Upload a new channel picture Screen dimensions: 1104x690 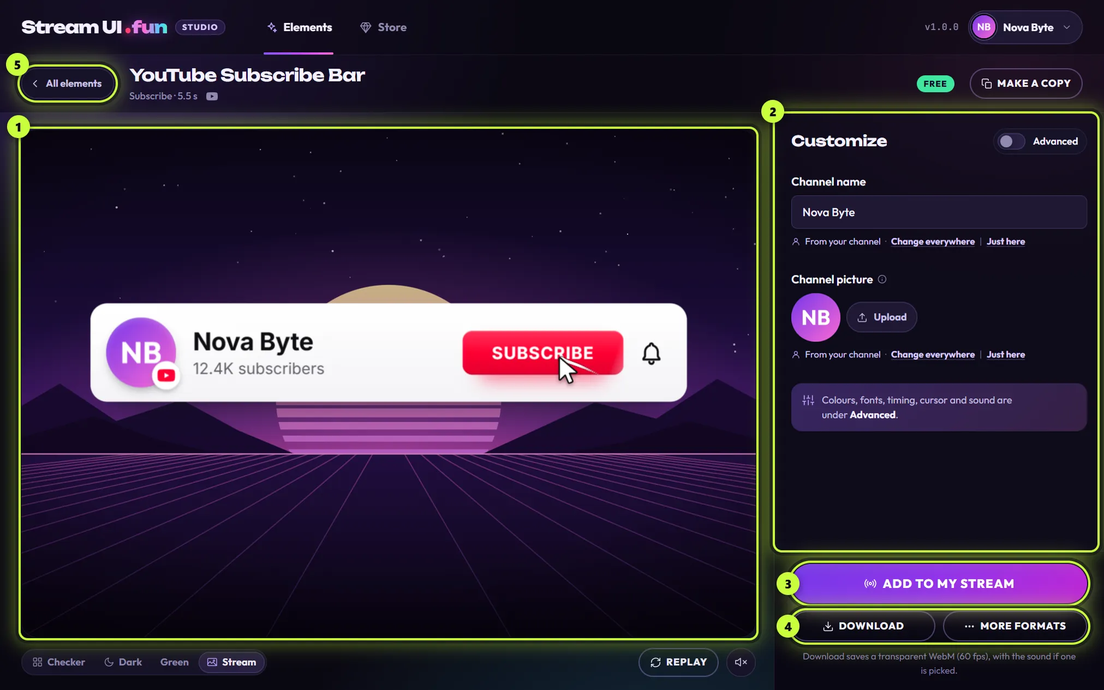881,317
